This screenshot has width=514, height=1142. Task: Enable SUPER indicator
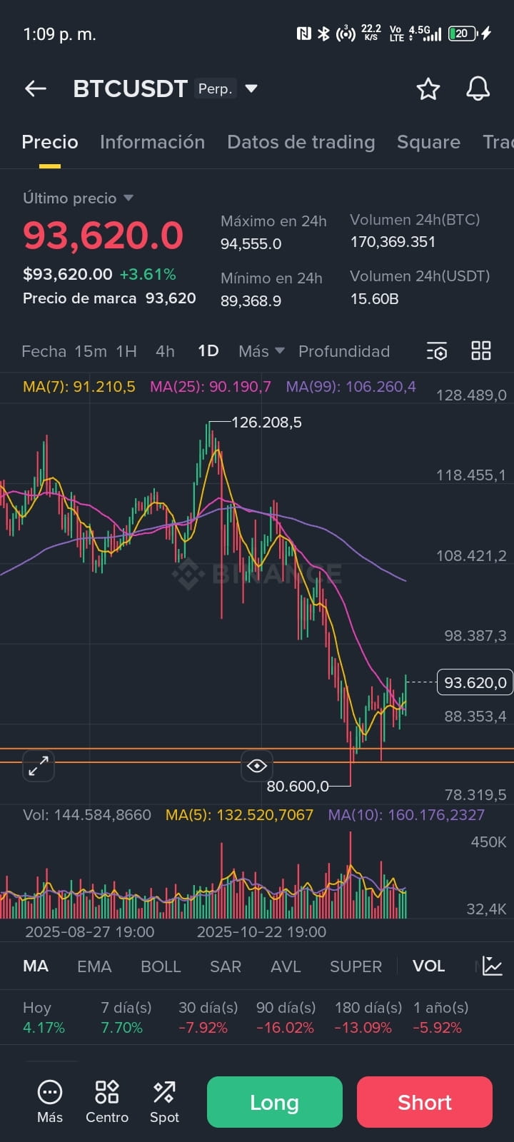(356, 966)
